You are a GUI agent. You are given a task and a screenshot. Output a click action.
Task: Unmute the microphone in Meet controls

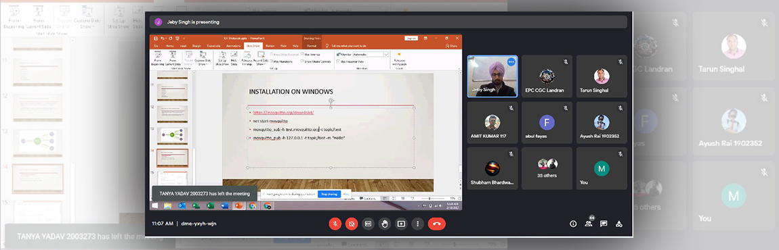335,224
